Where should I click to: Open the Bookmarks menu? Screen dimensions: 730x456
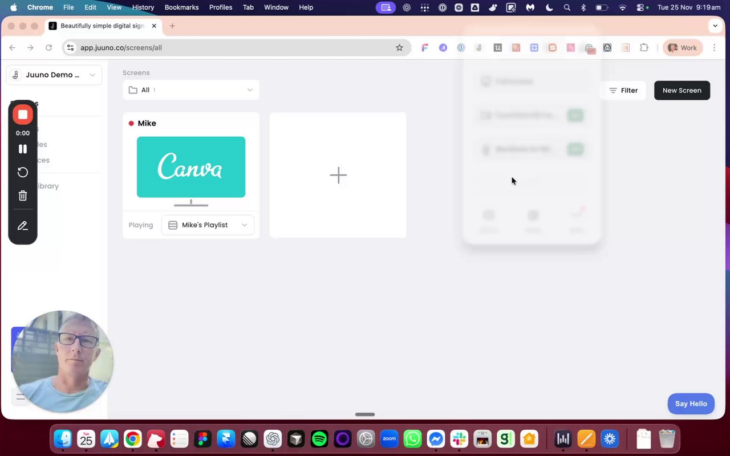(181, 7)
